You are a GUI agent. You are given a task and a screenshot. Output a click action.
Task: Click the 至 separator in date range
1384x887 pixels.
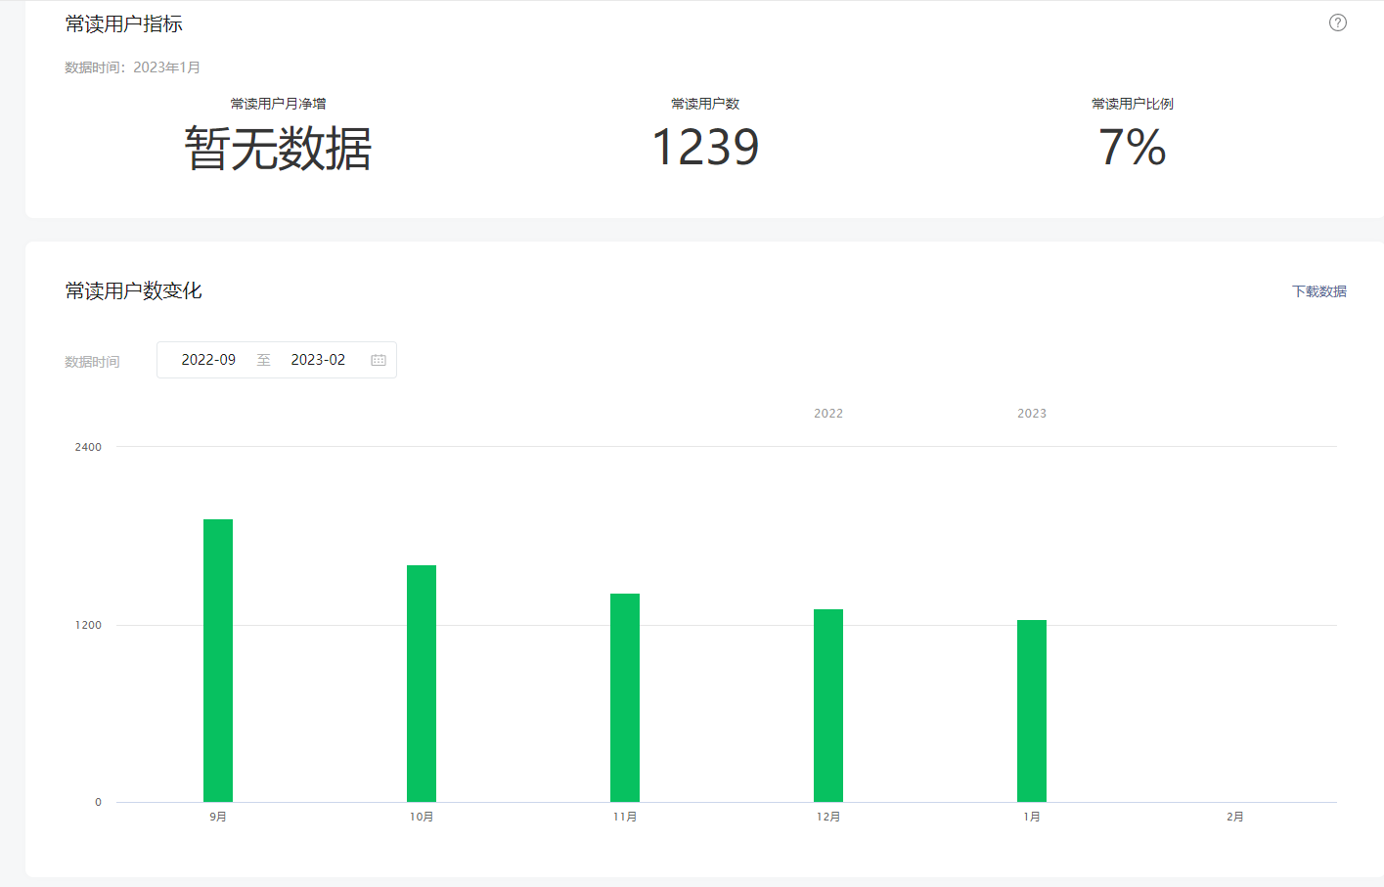click(x=263, y=360)
